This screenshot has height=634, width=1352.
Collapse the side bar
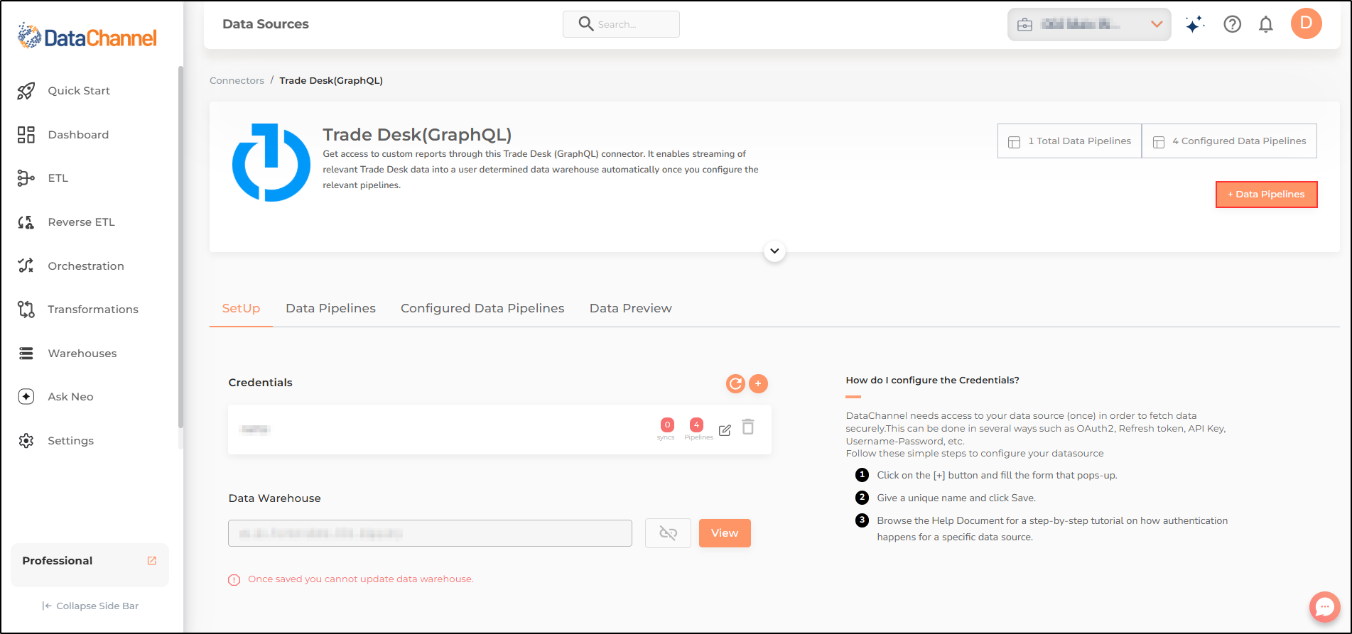pos(90,606)
